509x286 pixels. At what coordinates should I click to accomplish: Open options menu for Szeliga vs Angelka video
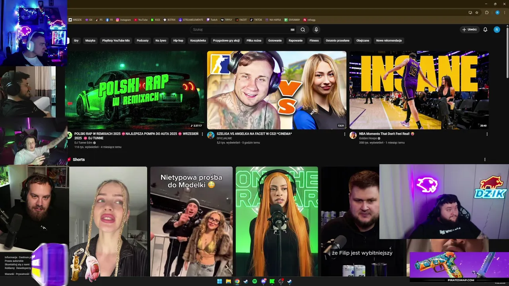345,134
